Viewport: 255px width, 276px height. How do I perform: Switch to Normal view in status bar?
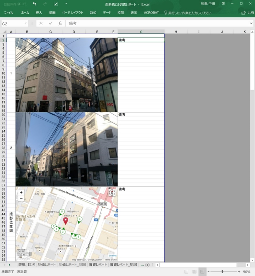[186, 272]
